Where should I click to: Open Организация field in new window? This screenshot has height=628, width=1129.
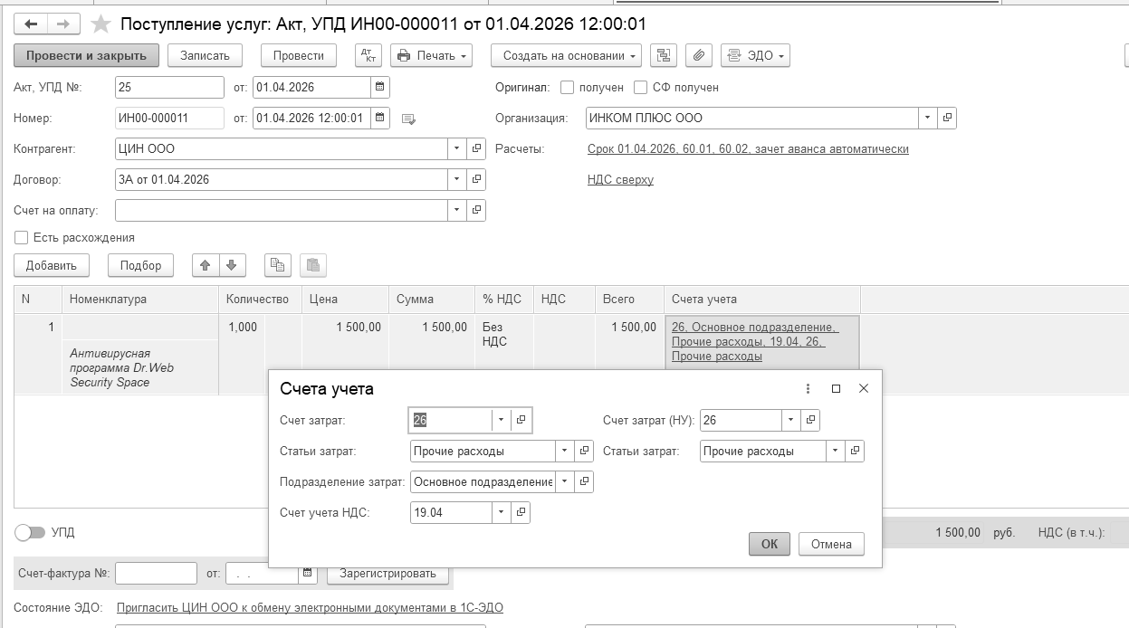point(947,118)
